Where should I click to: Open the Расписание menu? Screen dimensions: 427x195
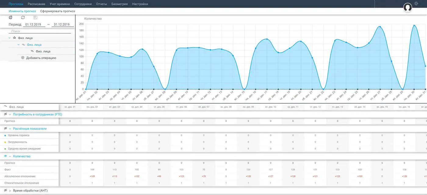[36, 4]
